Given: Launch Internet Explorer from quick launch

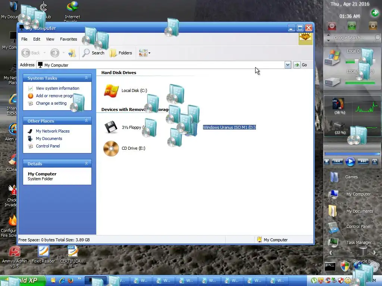Looking at the screenshot, I should click(x=62, y=280).
